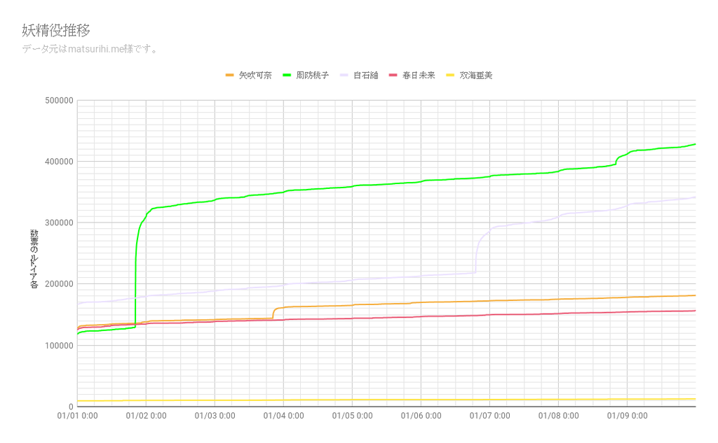Click the 300000 y-axis label

pos(59,223)
